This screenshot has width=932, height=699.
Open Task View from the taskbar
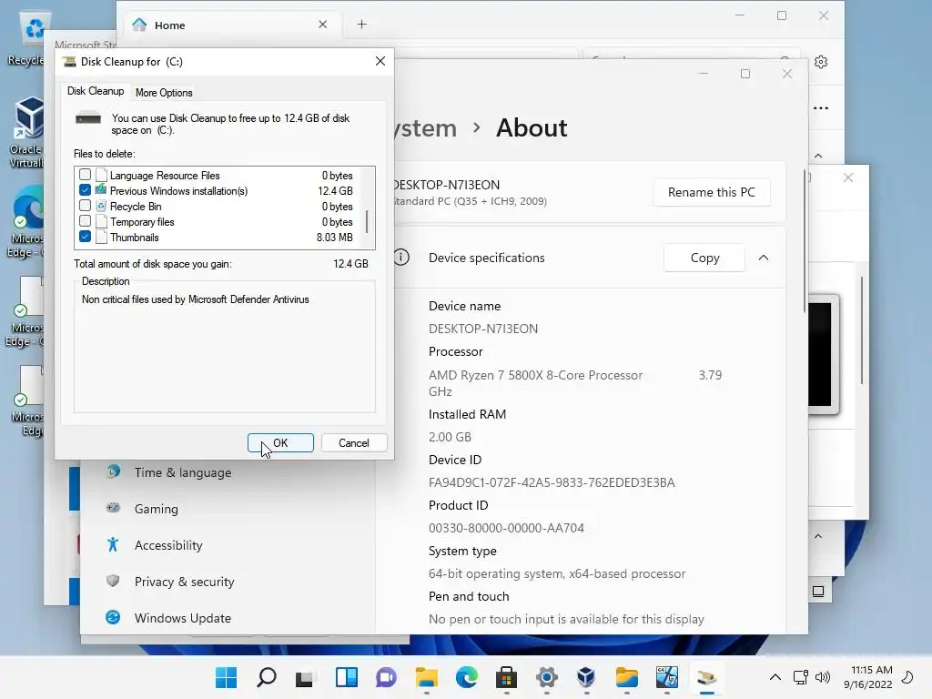pyautogui.click(x=306, y=677)
